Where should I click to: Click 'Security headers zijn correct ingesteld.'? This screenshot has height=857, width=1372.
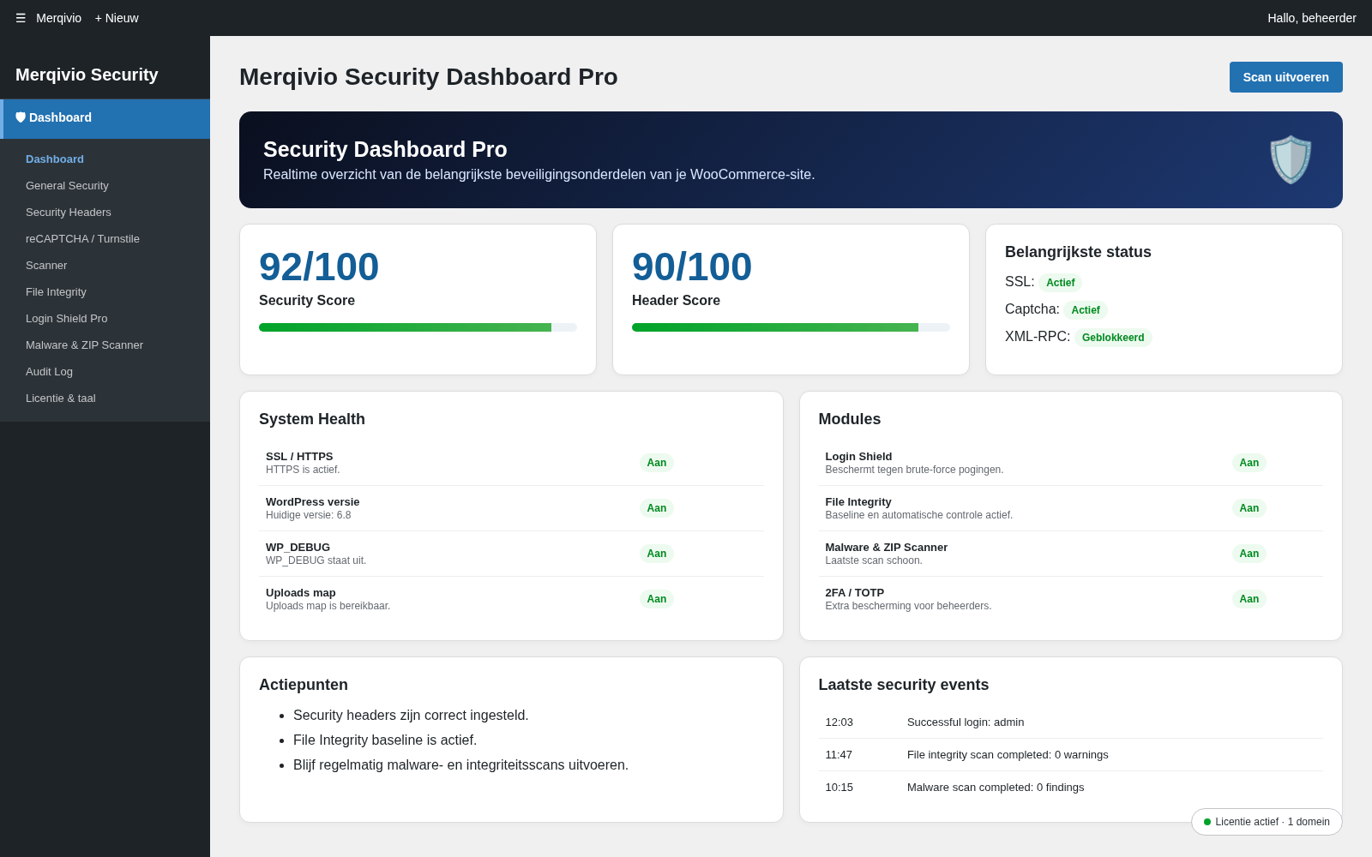(x=411, y=716)
